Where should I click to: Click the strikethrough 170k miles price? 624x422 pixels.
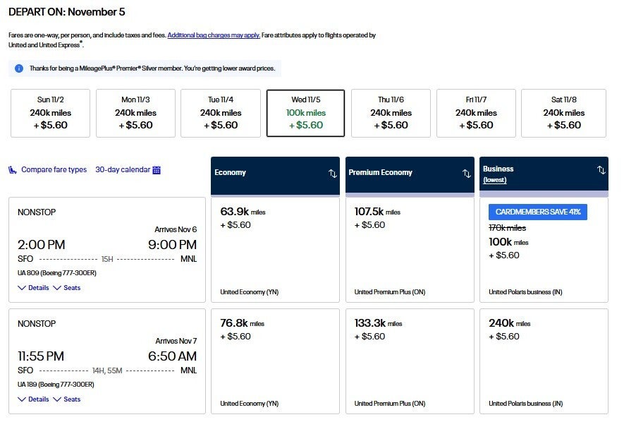[508, 228]
